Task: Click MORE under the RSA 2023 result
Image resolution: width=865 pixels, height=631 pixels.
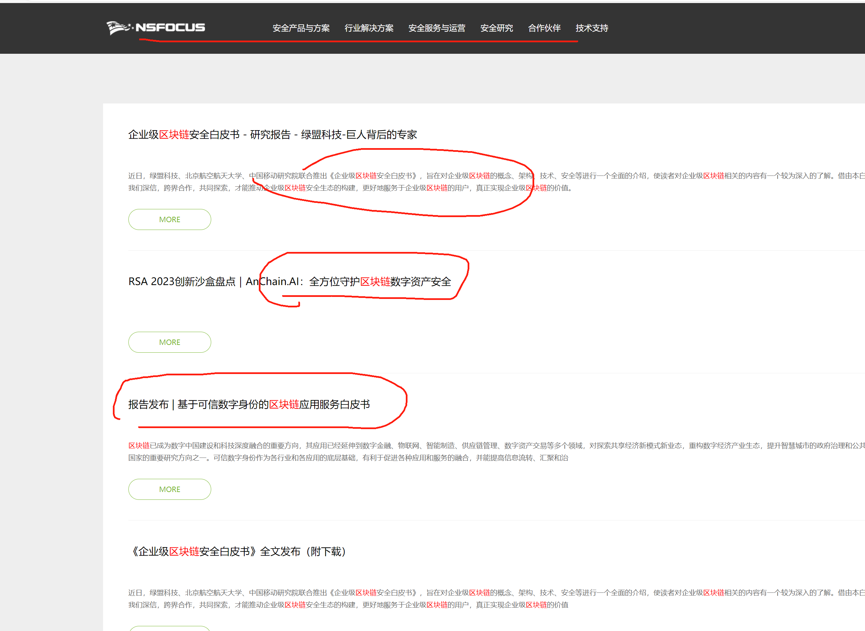Action: pos(170,342)
